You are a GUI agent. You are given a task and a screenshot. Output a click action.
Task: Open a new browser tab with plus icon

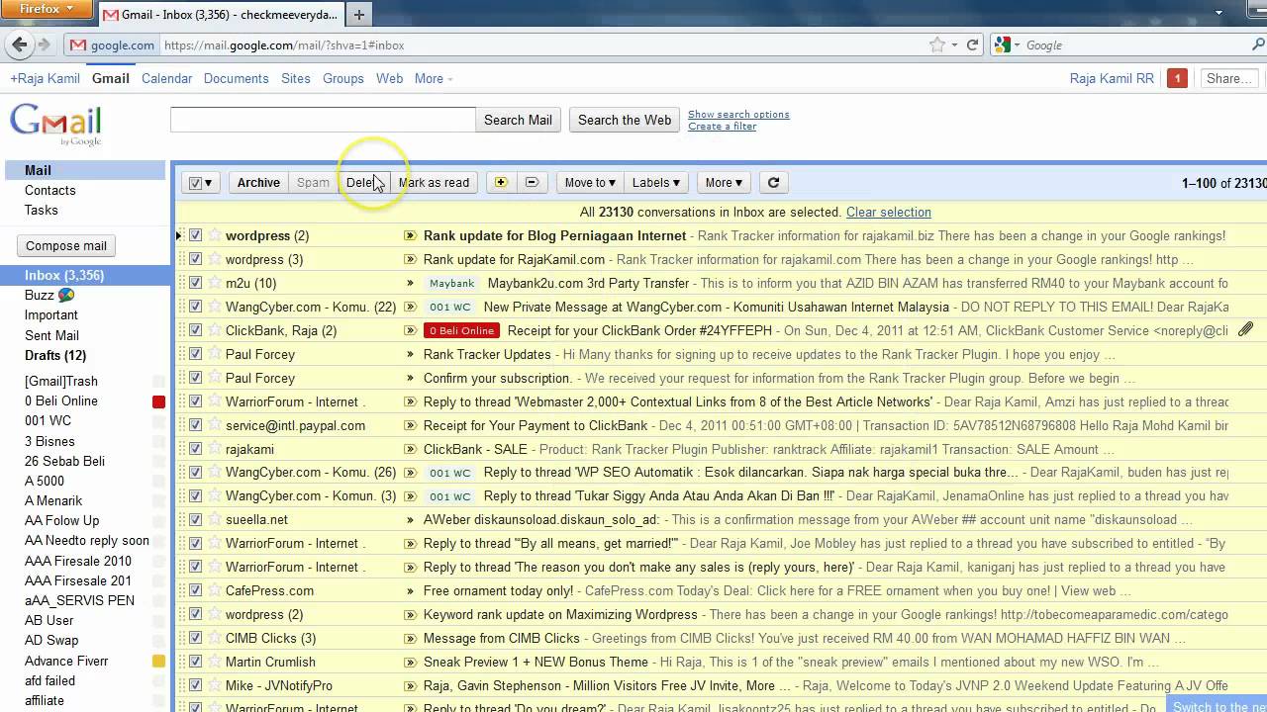pos(358,15)
